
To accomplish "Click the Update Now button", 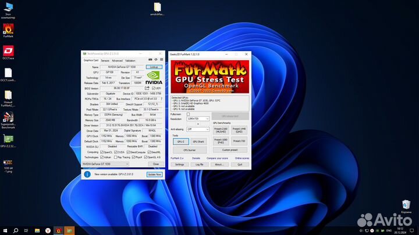I will pyautogui.click(x=154, y=174).
